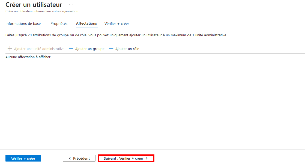Click the right chevron in the Suivant button
The height and width of the screenshot is (167, 305).
pyautogui.click(x=146, y=159)
